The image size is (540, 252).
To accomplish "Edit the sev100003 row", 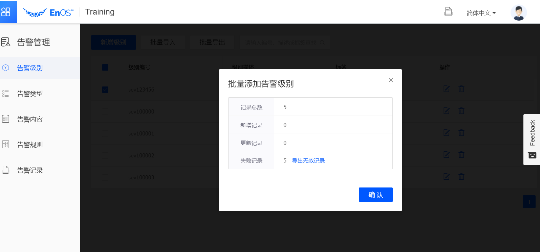I will click(447, 177).
